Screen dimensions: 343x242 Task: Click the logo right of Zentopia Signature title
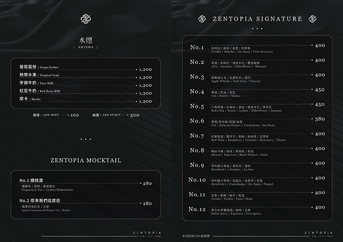[312, 19]
